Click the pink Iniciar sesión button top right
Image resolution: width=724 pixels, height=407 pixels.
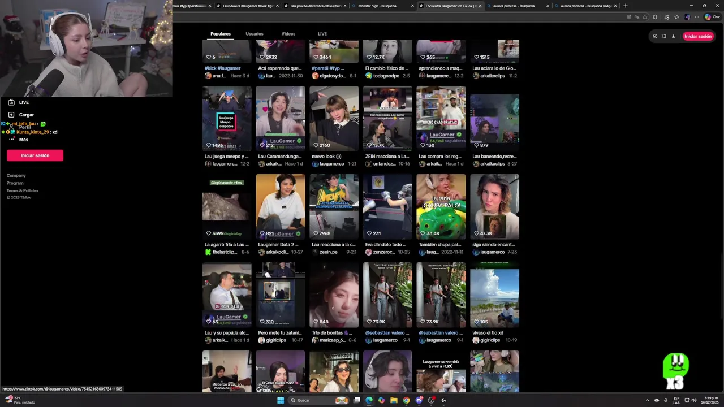point(698,36)
